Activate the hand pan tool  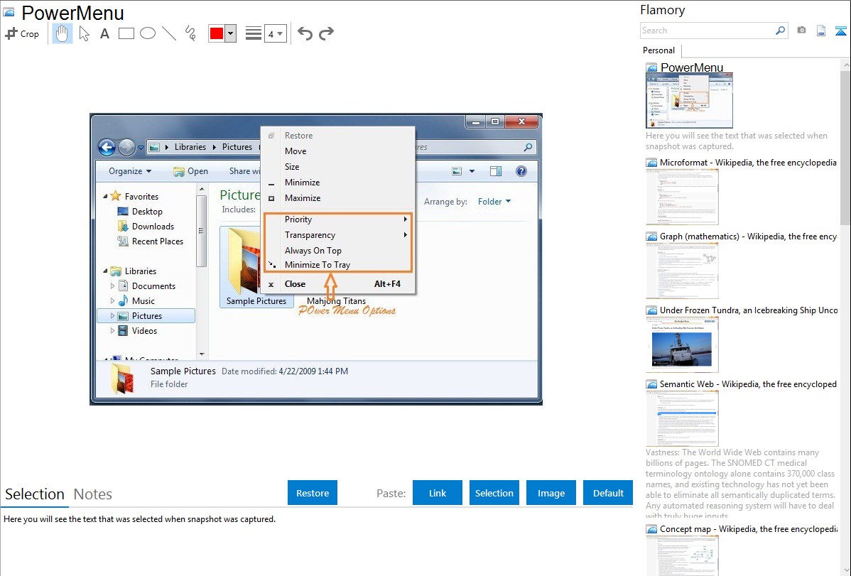[x=63, y=33]
